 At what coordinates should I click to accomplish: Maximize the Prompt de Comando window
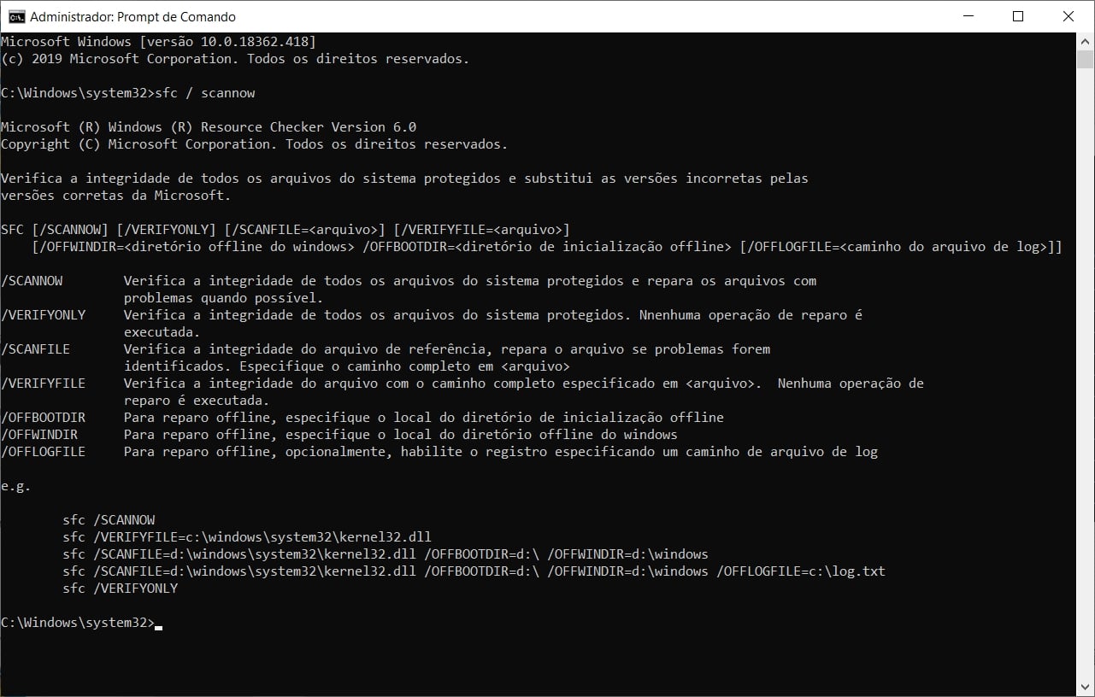click(x=1017, y=16)
